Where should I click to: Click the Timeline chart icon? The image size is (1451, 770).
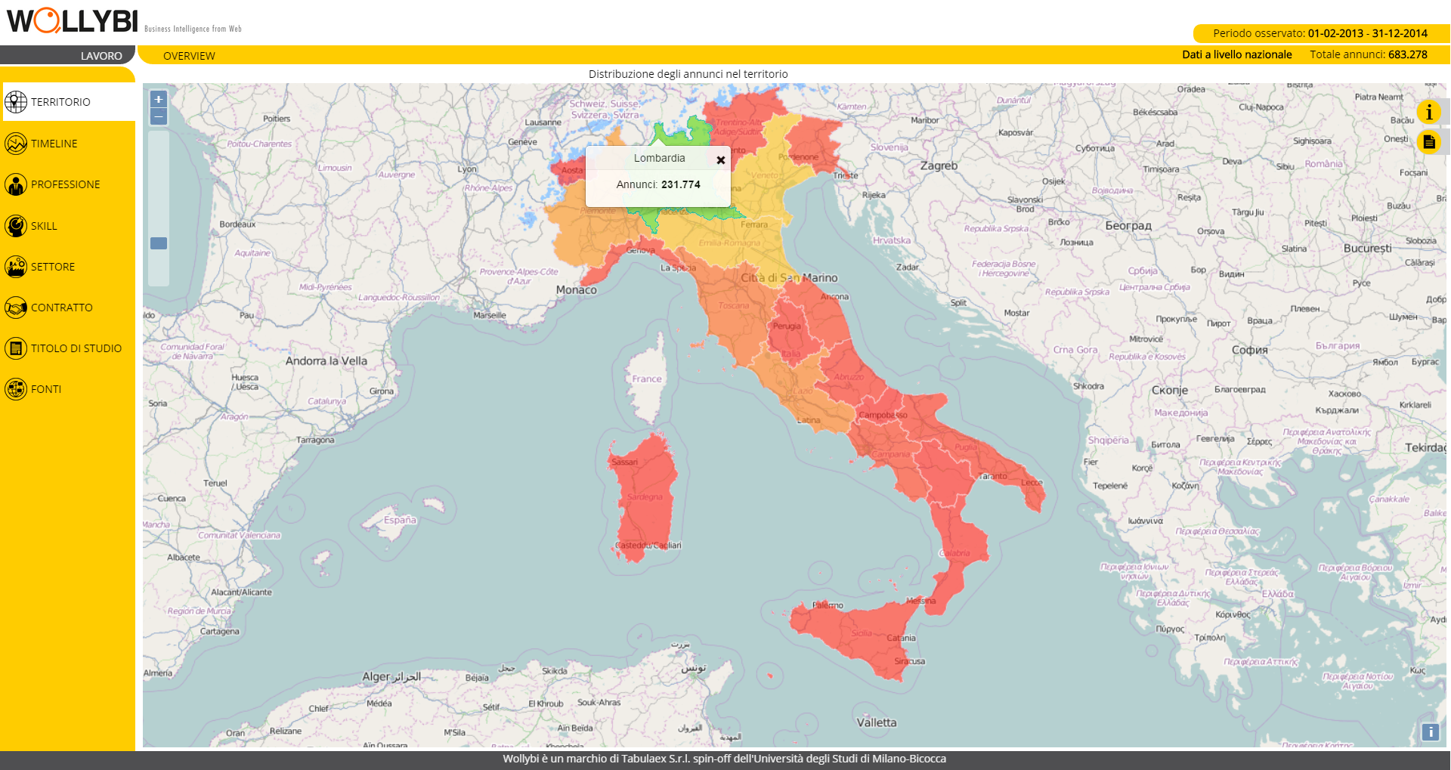(x=16, y=144)
